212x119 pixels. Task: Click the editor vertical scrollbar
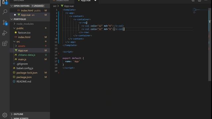tap(210, 45)
